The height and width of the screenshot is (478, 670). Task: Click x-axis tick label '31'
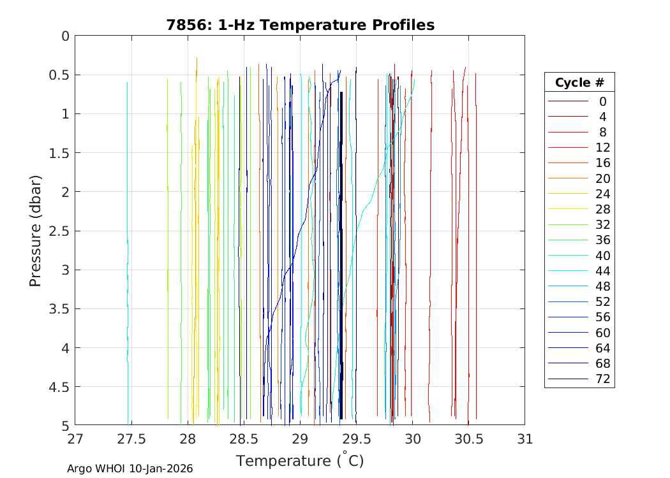click(525, 440)
